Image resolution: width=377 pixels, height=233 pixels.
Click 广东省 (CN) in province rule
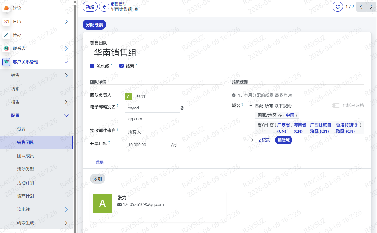[x=284, y=128]
